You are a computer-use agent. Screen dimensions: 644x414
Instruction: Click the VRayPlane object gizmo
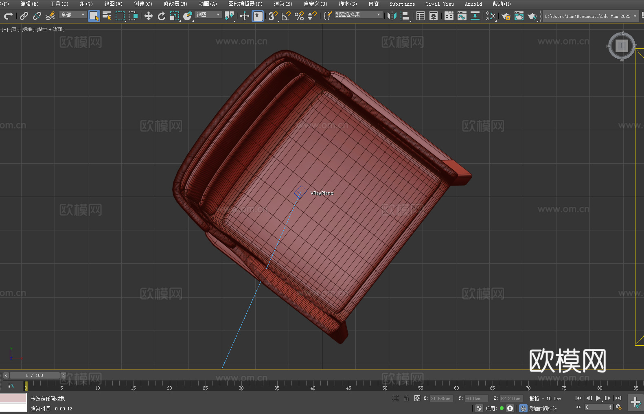click(x=300, y=191)
